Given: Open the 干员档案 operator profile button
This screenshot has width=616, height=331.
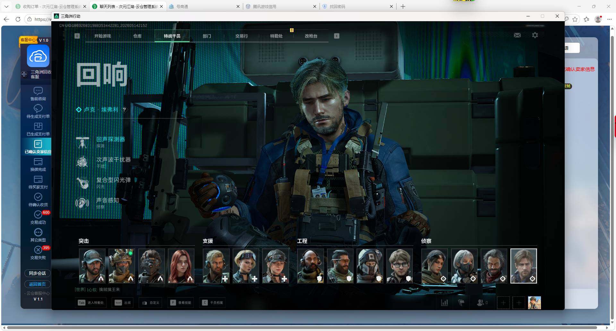Looking at the screenshot, I should 212,303.
